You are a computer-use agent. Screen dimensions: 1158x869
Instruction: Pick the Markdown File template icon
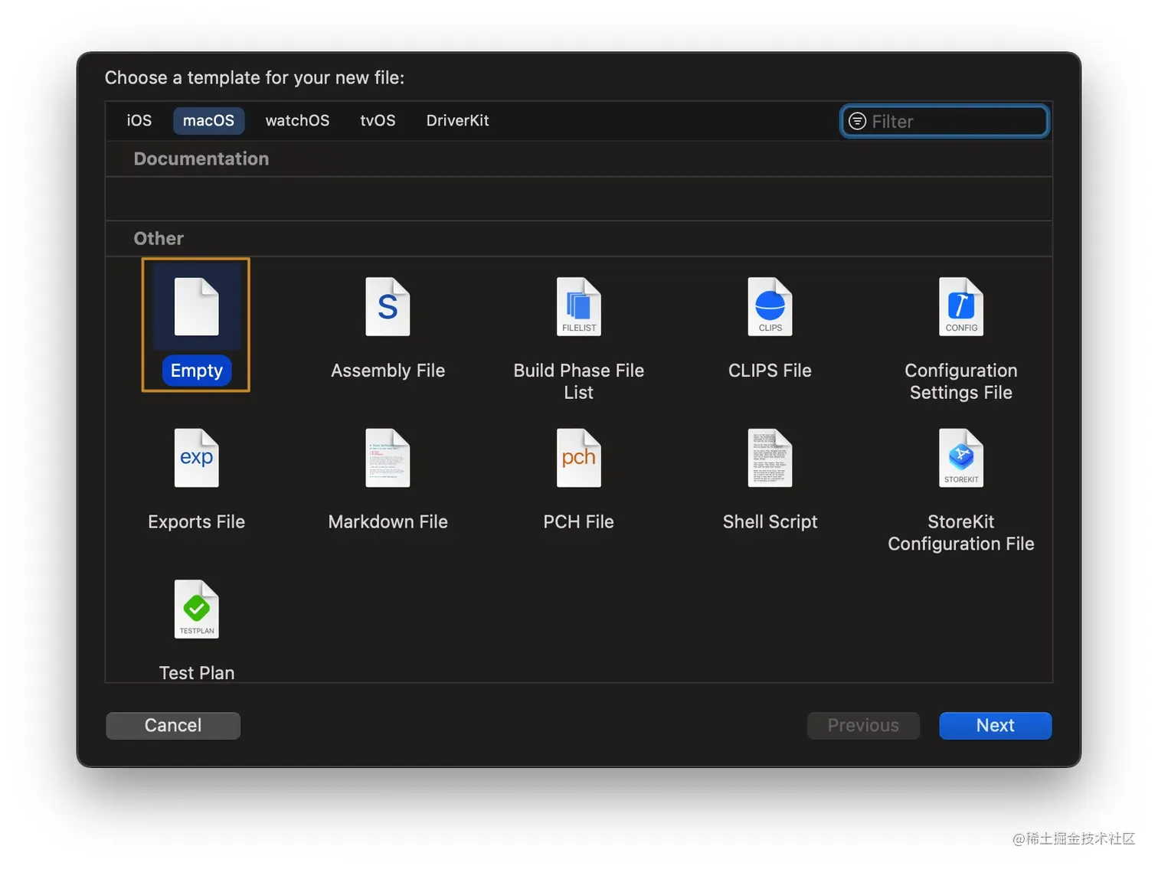[388, 458]
